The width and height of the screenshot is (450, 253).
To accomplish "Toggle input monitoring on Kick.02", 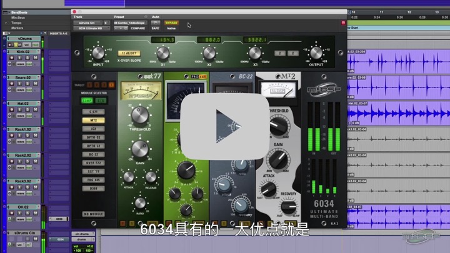I will [x=20, y=57].
